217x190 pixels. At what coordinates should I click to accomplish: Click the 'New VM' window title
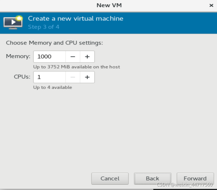(x=109, y=5)
